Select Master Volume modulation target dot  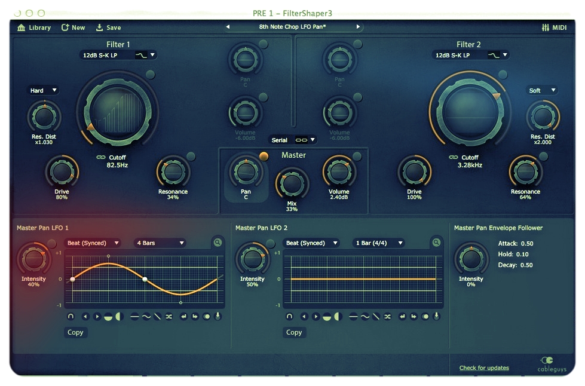357,157
